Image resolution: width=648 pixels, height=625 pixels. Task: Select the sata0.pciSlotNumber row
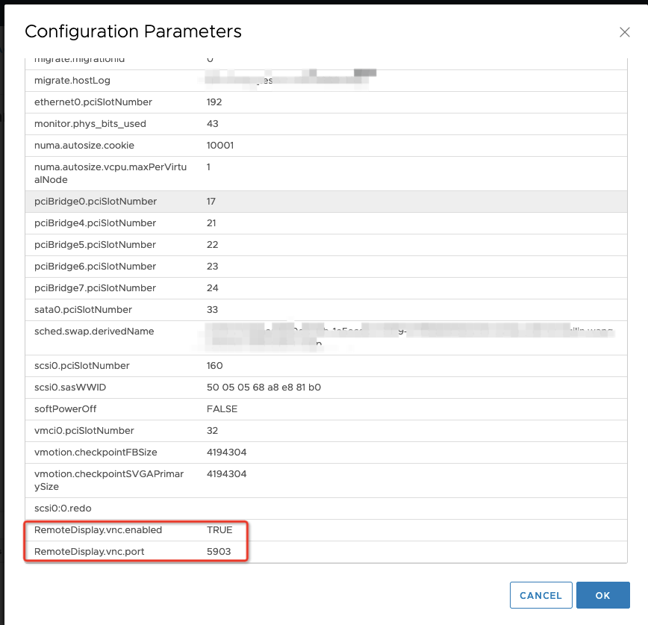tap(82, 309)
